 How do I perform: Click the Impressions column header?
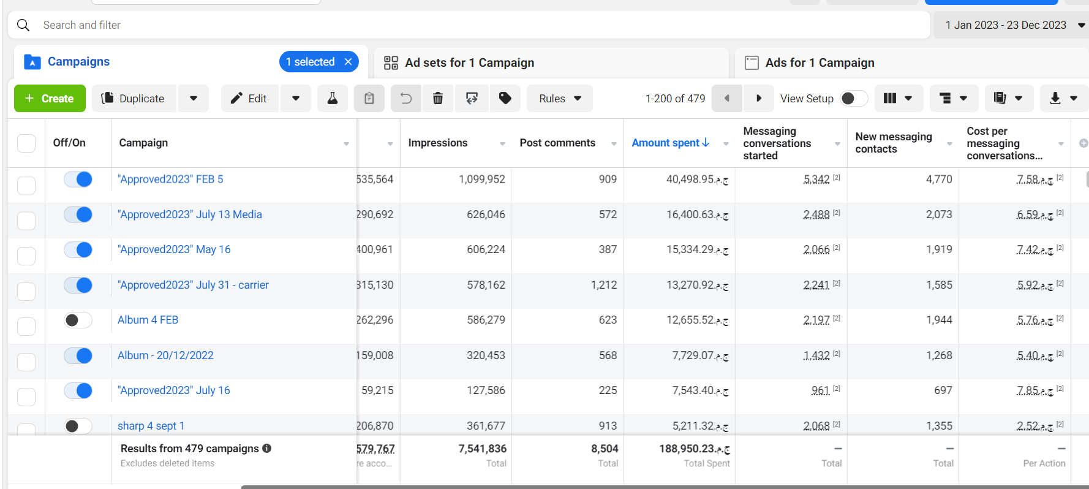coord(438,143)
